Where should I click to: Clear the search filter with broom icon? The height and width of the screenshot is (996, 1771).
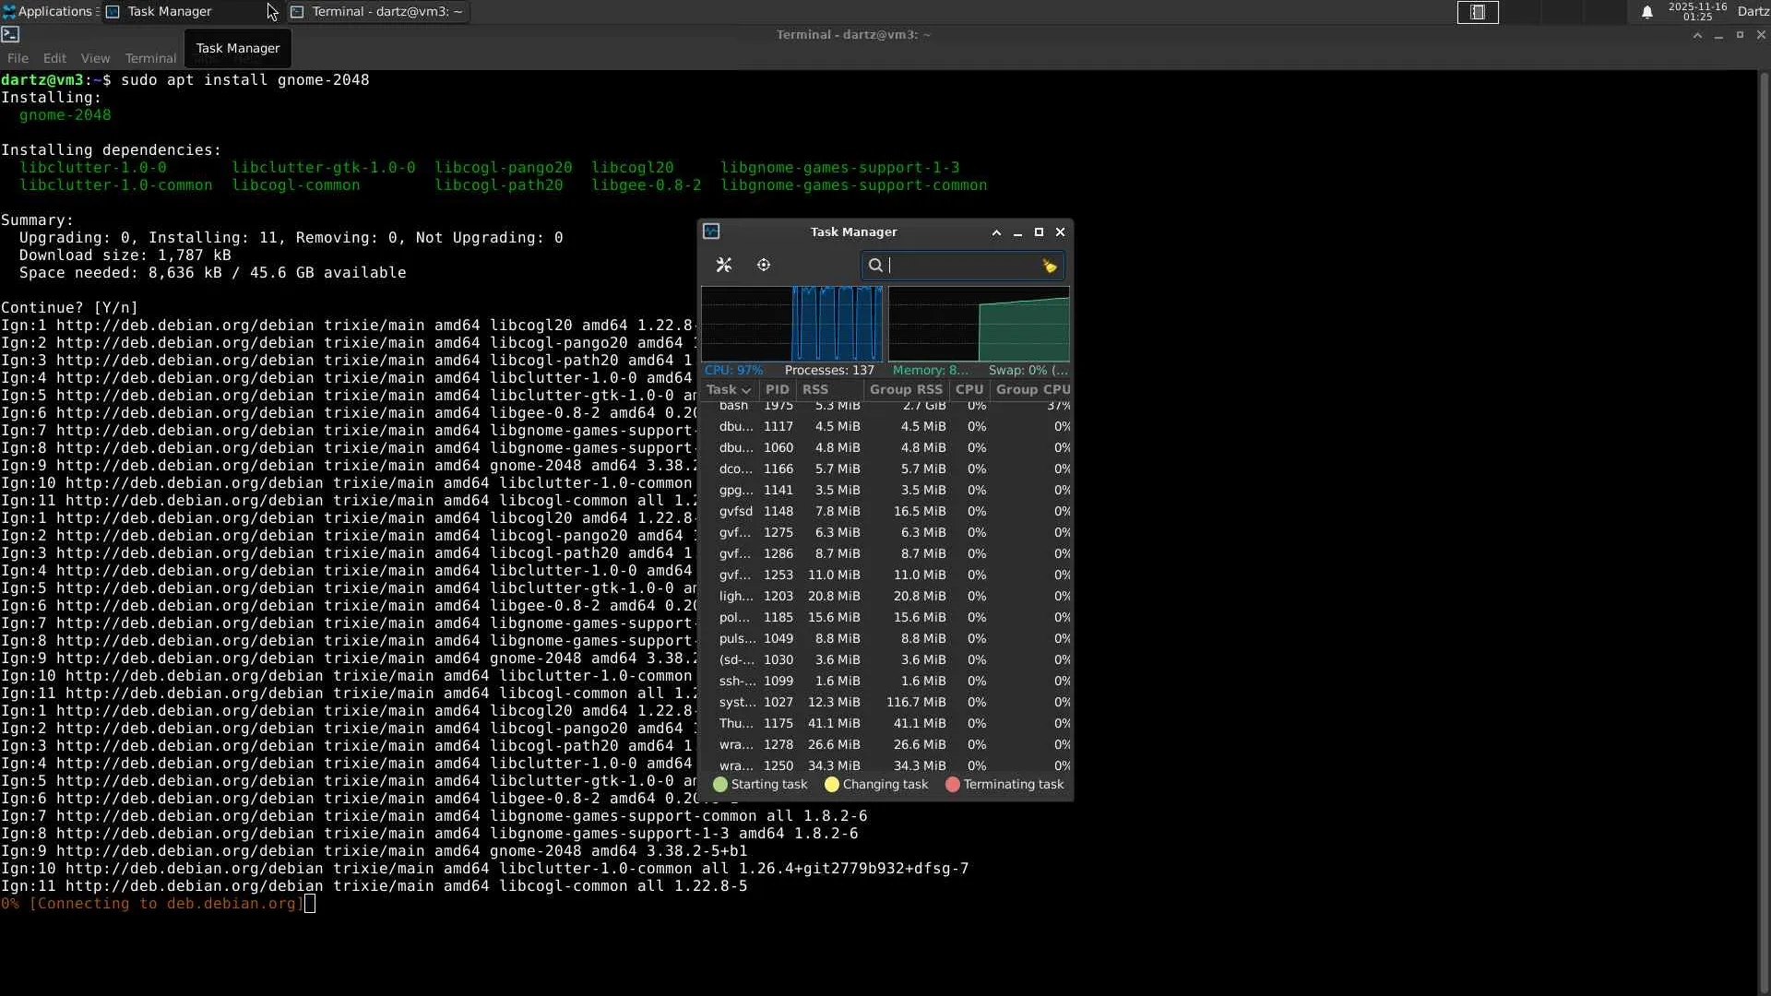coord(1049,266)
